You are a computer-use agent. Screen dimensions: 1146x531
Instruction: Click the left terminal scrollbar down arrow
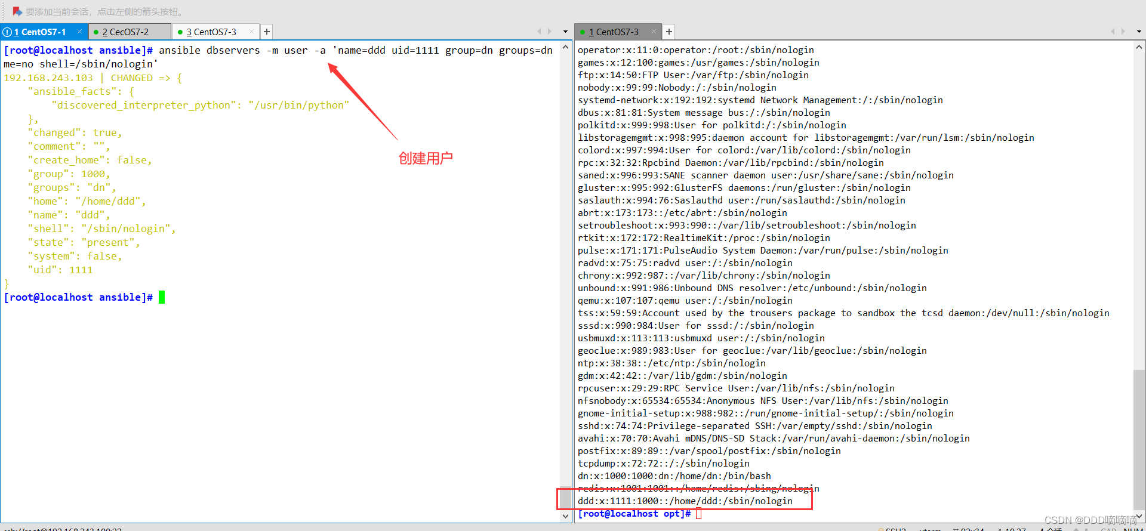pos(566,517)
